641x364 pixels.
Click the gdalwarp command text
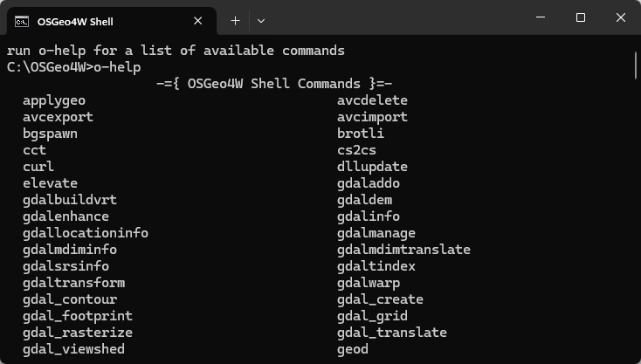tap(369, 283)
